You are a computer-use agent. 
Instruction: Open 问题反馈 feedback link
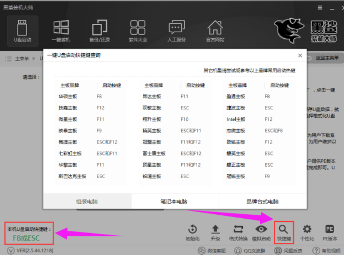[x=288, y=251]
